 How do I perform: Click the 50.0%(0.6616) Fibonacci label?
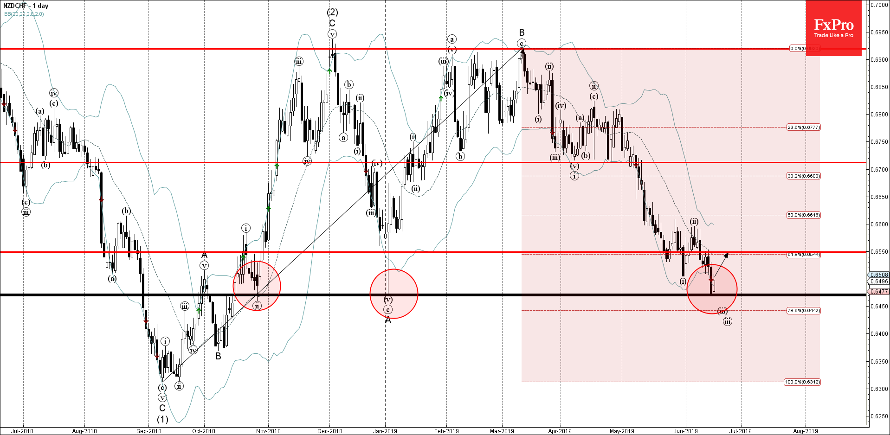(x=803, y=215)
